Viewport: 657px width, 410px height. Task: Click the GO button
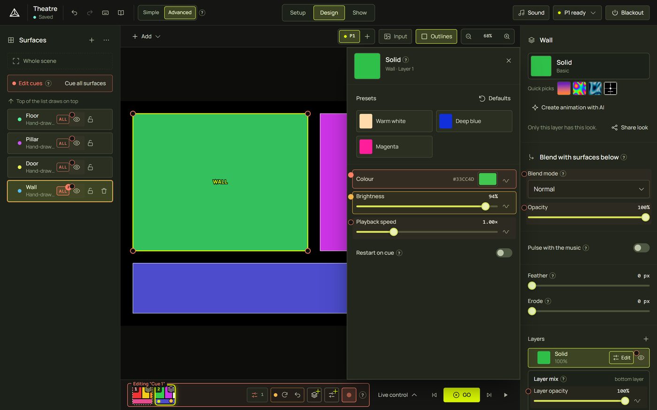tap(462, 395)
